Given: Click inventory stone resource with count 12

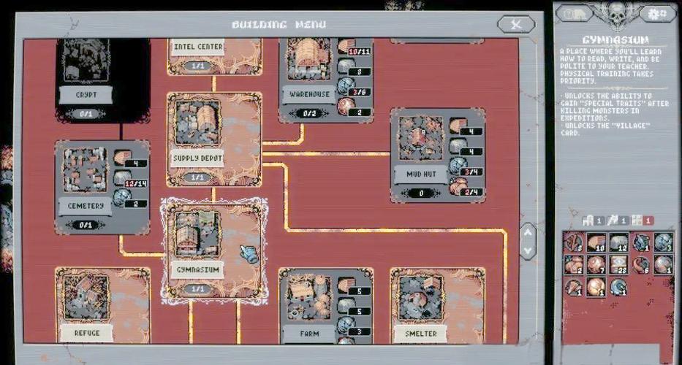Looking at the screenshot, I should [618, 242].
